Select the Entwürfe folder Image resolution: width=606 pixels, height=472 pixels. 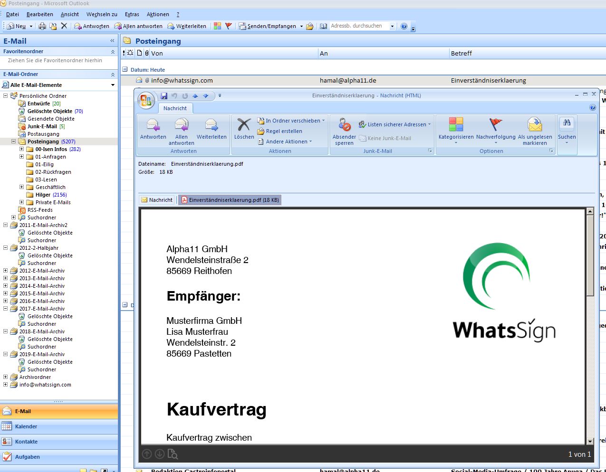click(39, 104)
